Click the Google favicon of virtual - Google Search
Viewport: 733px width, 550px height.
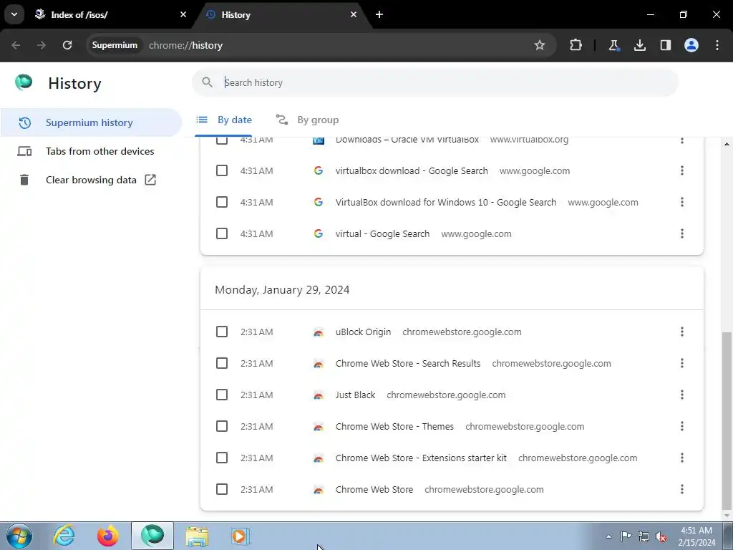coord(319,233)
